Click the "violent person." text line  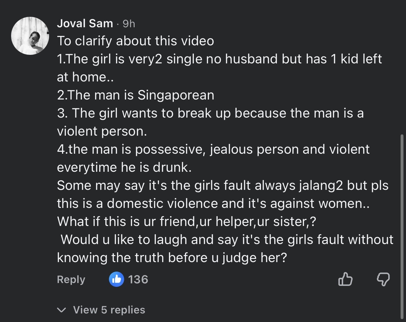click(x=102, y=131)
